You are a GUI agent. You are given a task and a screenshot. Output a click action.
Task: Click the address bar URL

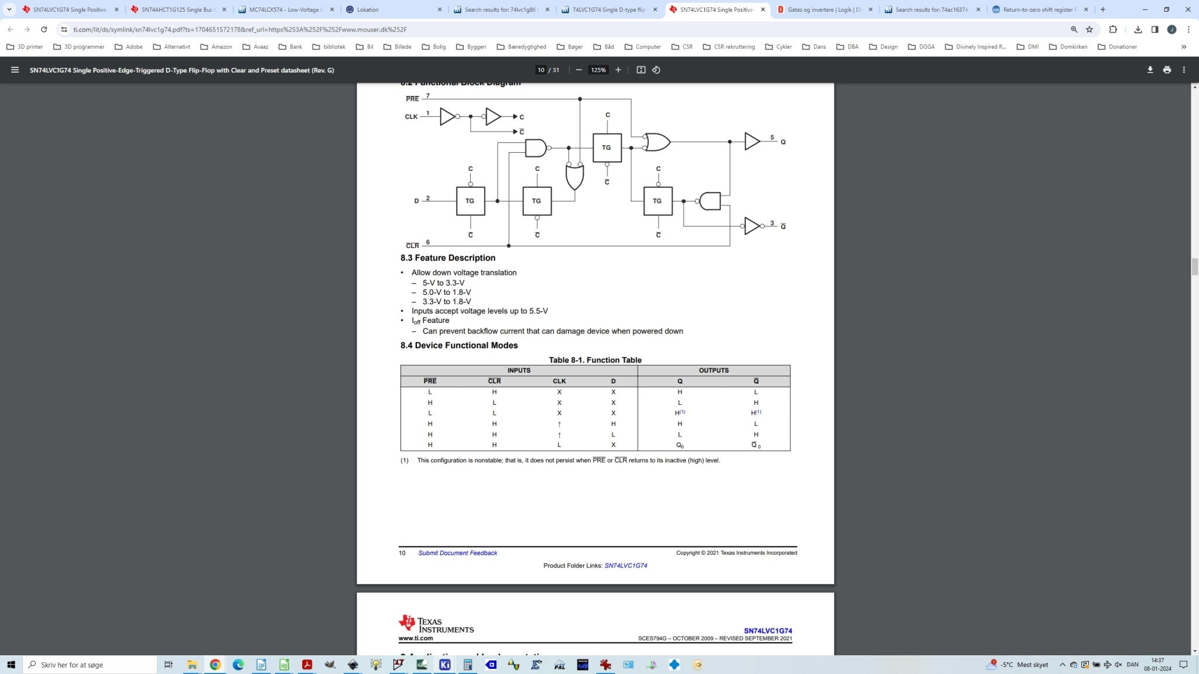tap(240, 29)
